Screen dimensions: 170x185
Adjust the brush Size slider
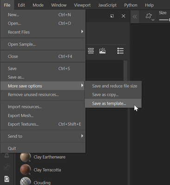click(x=164, y=20)
